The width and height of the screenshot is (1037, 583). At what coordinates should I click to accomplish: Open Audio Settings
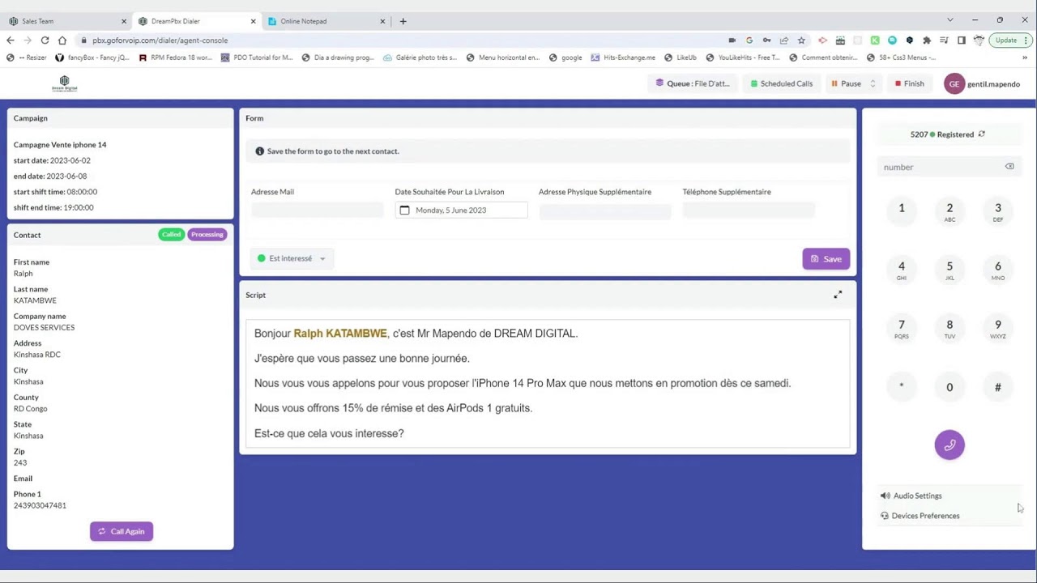pyautogui.click(x=911, y=496)
